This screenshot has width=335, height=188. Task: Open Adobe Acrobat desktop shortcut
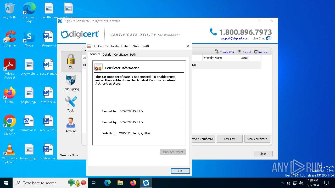10,69
